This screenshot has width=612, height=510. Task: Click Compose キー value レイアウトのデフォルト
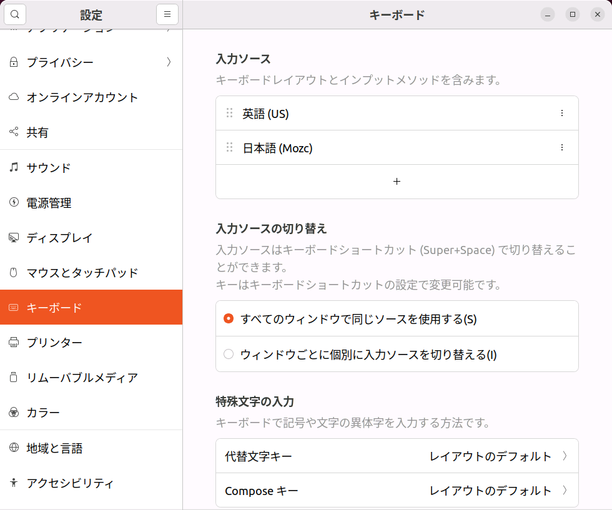click(x=490, y=491)
